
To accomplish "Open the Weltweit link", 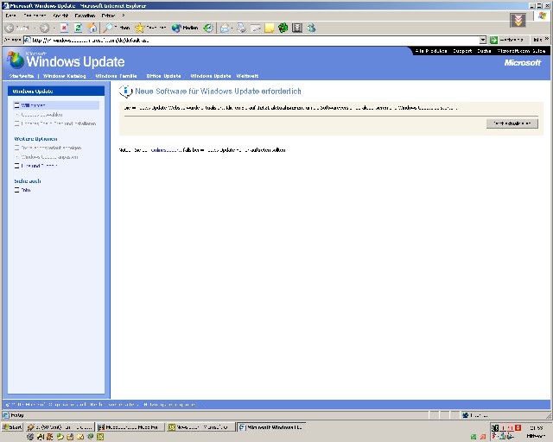I will coord(247,76).
